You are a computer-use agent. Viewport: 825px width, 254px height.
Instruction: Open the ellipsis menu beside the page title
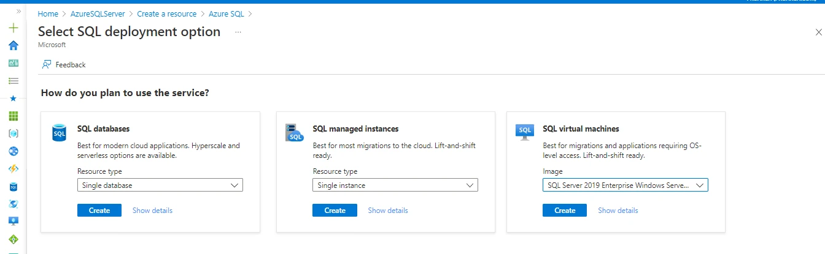click(x=238, y=32)
